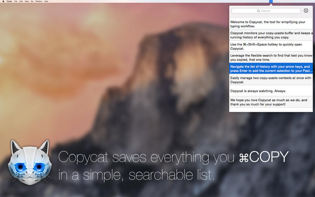Screen dimensions: 315x197
Task: Select 'Copycat monitors your copy+paste buffer' entry
Action: click(271, 35)
